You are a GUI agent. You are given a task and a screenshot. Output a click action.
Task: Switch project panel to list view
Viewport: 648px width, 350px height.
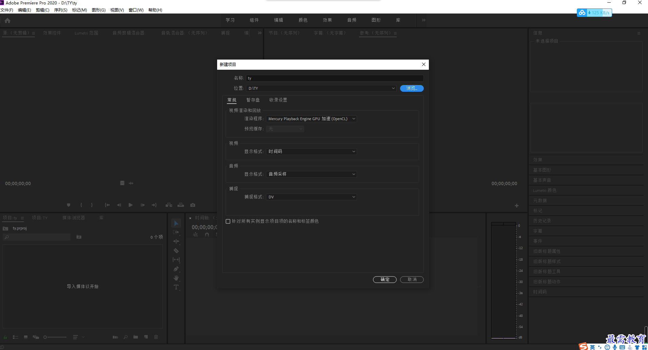pos(16,337)
